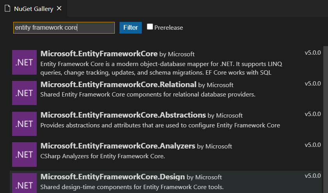Image resolution: width=328 pixels, height=193 pixels.
Task: Close the NuGet Gallery tab
Action: tap(59, 8)
